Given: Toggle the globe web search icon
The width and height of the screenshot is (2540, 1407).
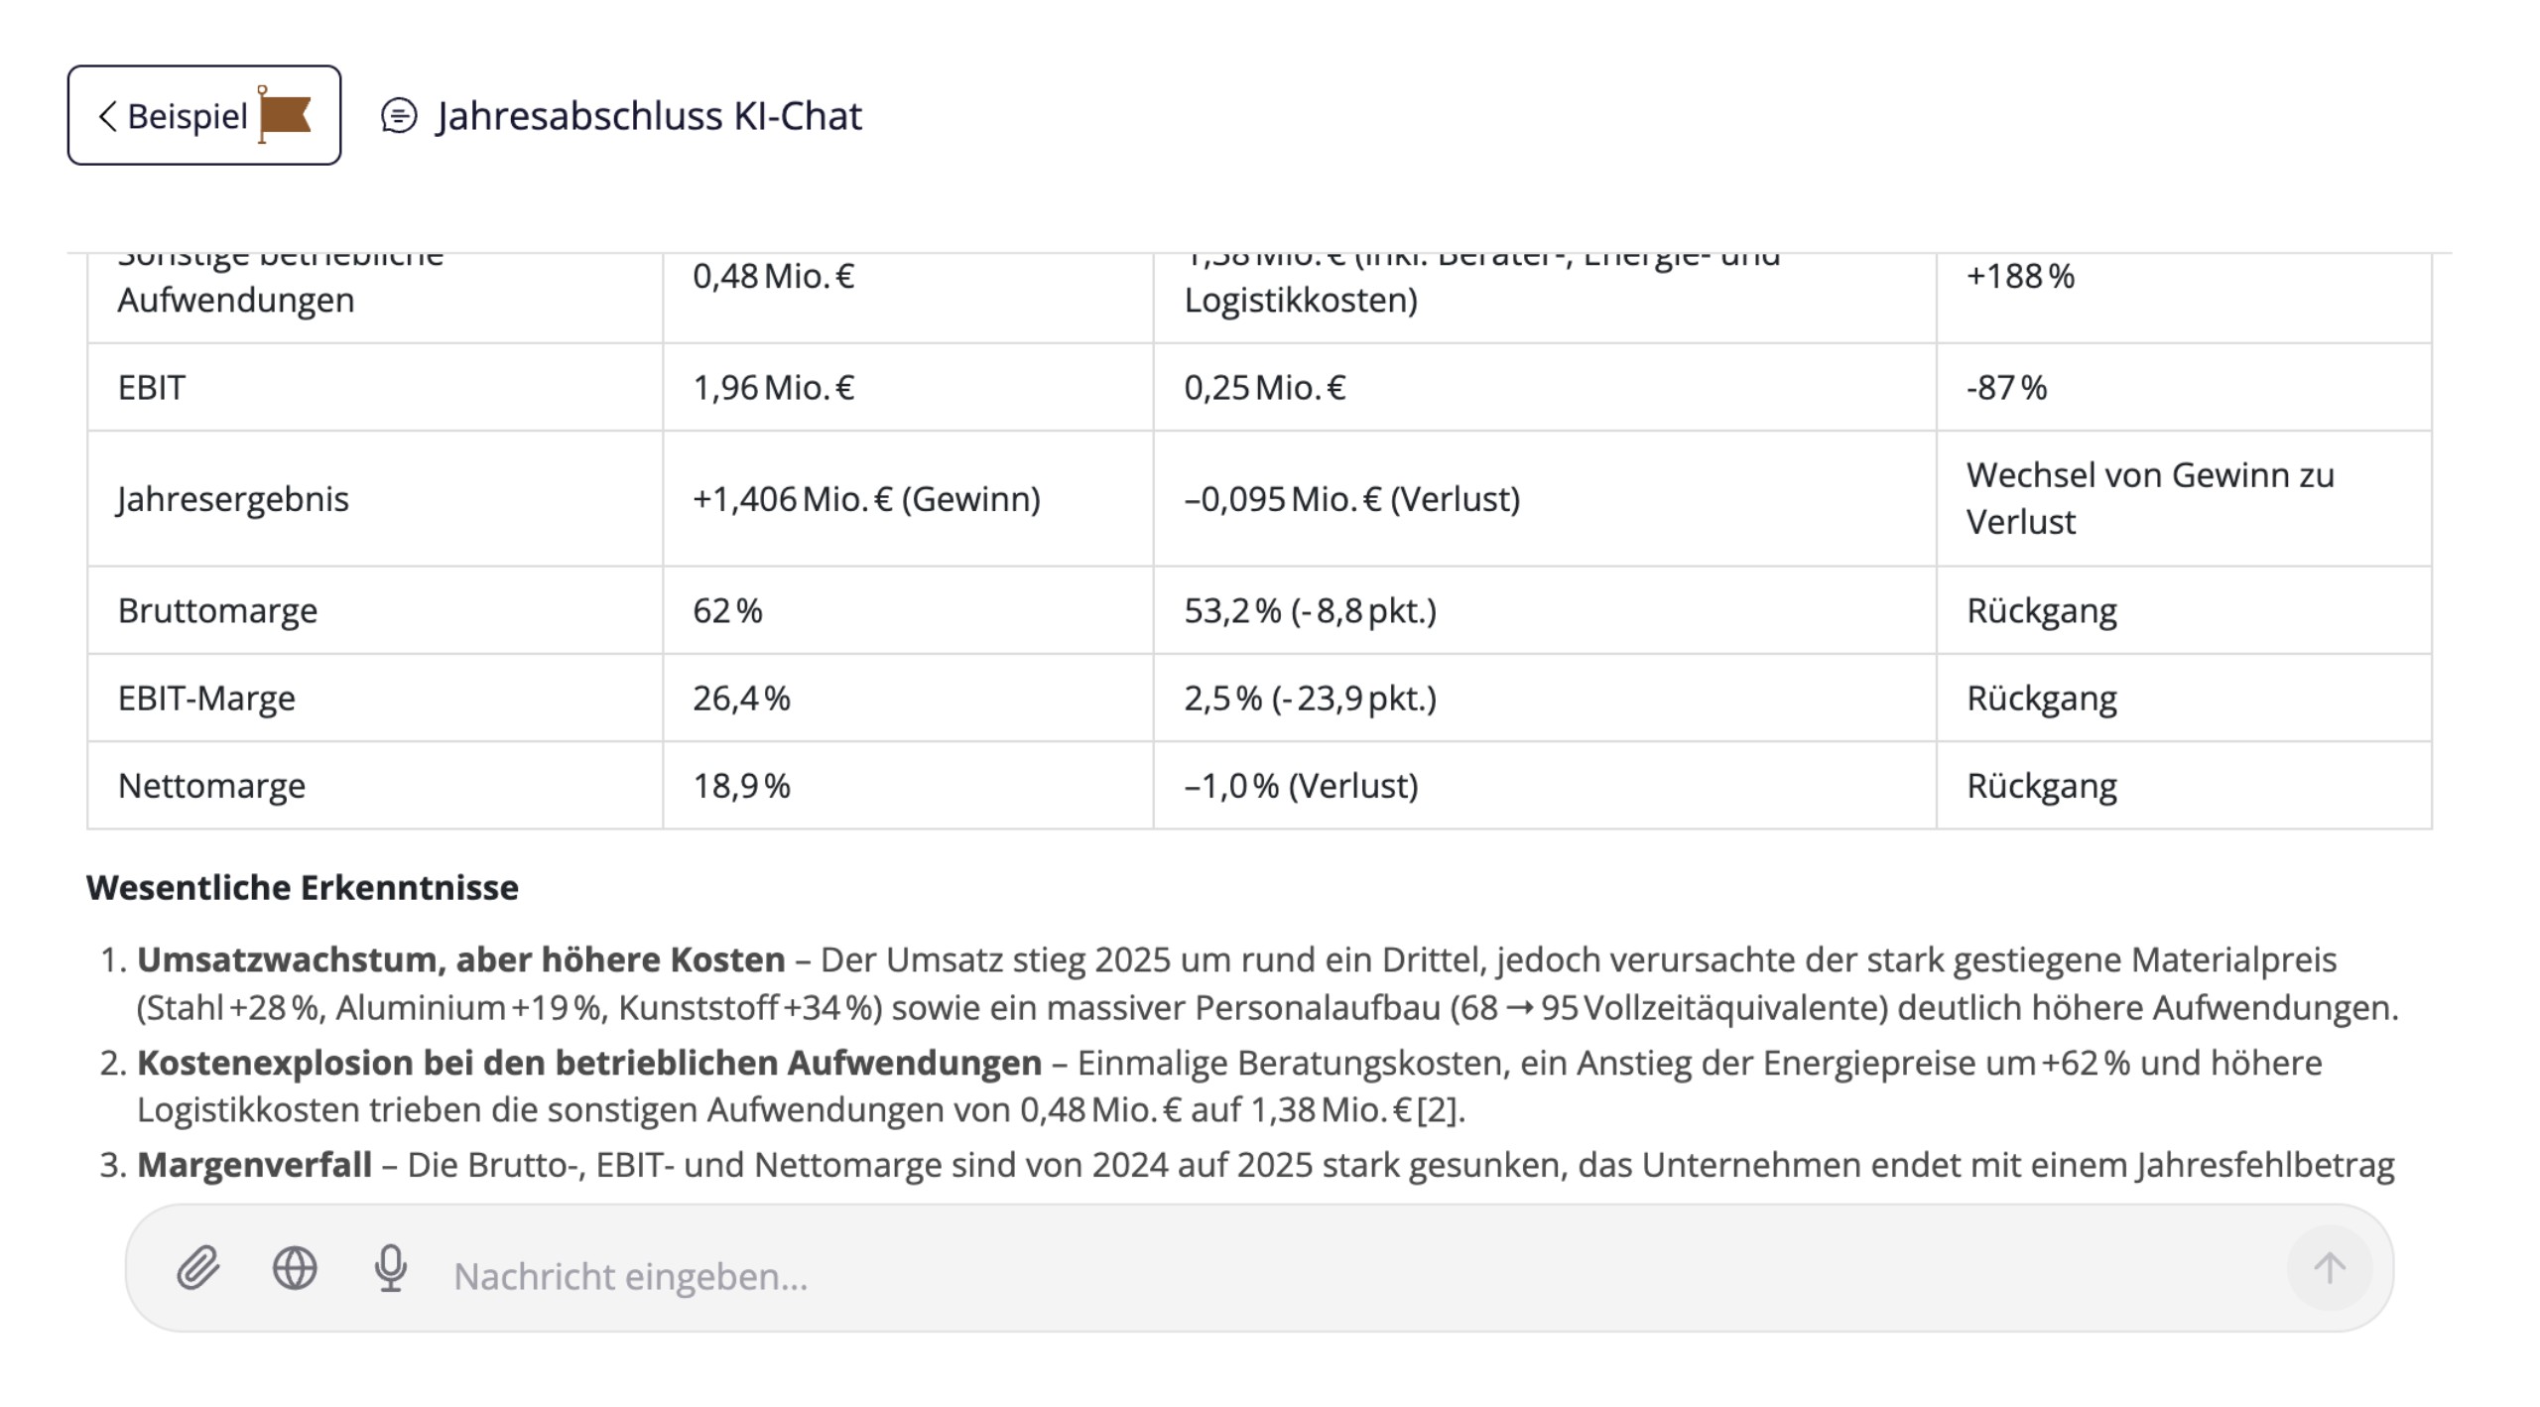Looking at the screenshot, I should (x=295, y=1268).
